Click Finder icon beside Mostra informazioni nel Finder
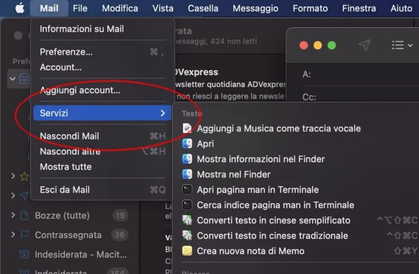Screen dimensions: 419x274 pyautogui.click(x=187, y=159)
